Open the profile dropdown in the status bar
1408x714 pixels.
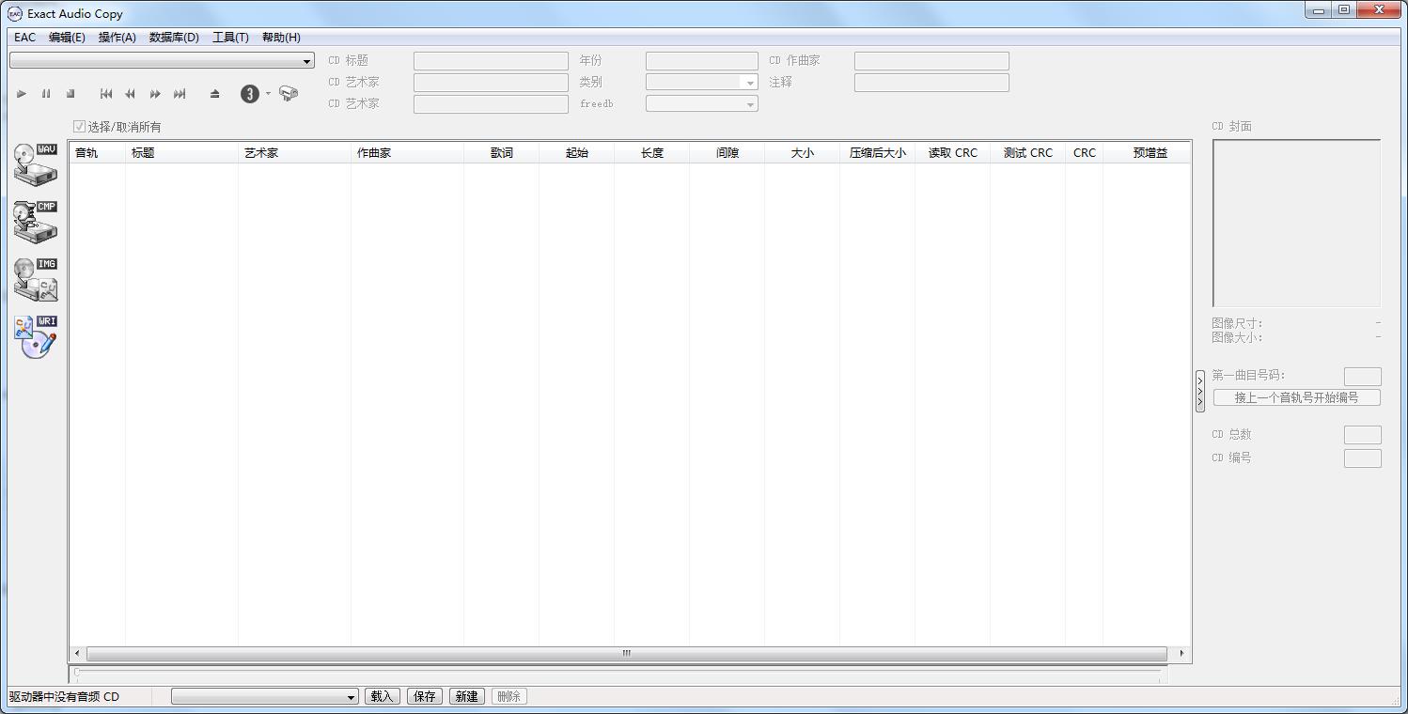[x=352, y=697]
